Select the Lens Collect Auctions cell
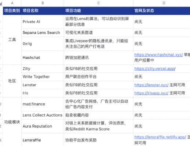190x146 pixels. coord(42,115)
